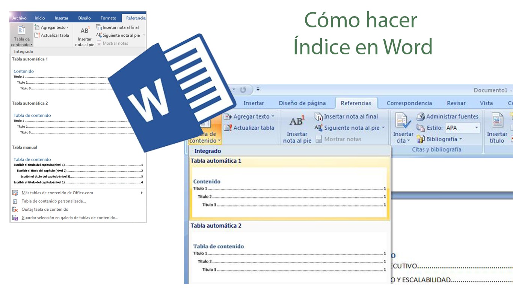Viewport: 513px width, 288px height.
Task: Switch to Insertar tab in the larger Word window
Action: (x=254, y=103)
